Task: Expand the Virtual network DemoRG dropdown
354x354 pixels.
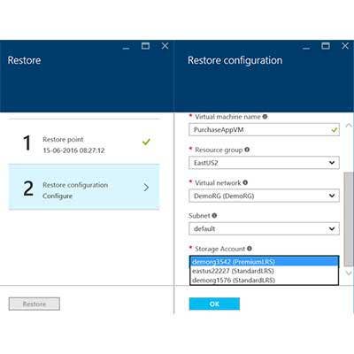Action: pyautogui.click(x=264, y=196)
